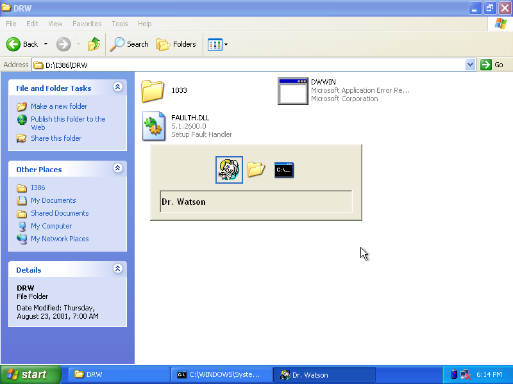Open the Tools menu
This screenshot has height=384, width=513.
[x=120, y=24]
